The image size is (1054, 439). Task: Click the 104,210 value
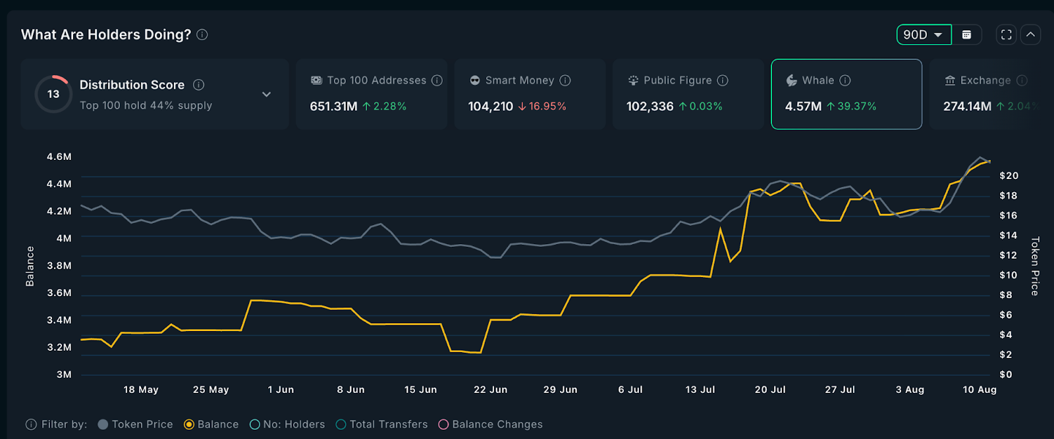tap(491, 106)
